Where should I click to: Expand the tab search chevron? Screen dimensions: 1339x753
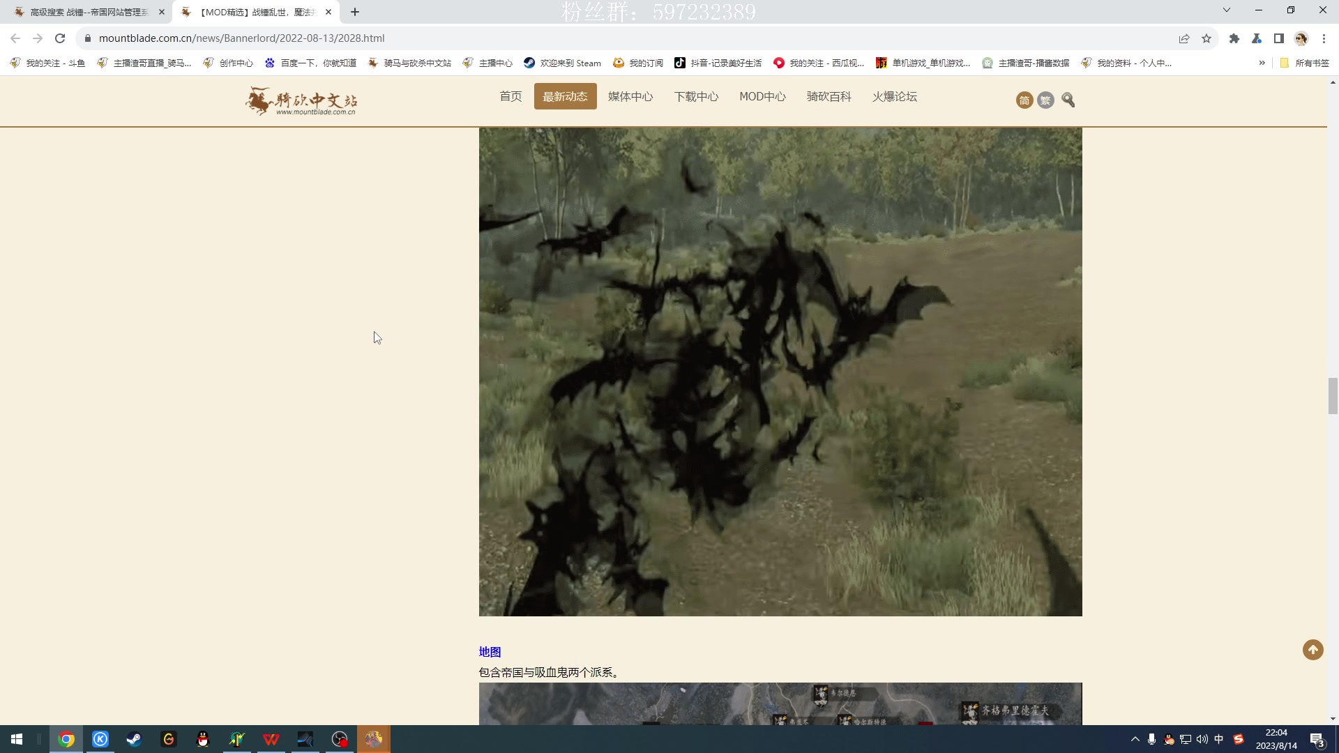pos(1227,10)
